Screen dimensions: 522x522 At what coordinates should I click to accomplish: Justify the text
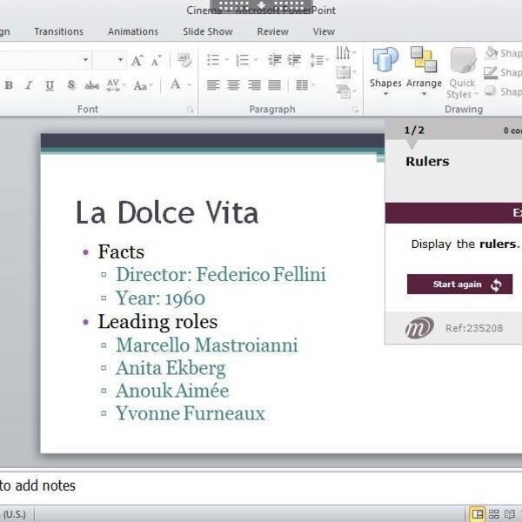click(275, 85)
